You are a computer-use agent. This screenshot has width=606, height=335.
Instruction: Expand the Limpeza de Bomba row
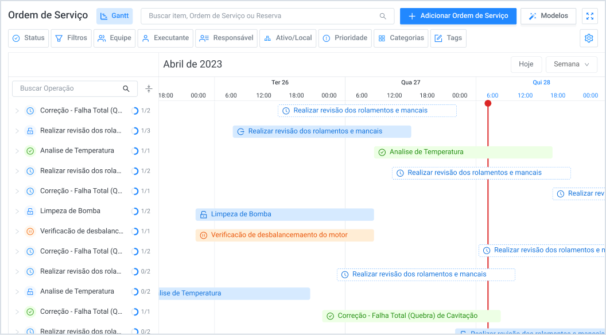[x=17, y=211]
